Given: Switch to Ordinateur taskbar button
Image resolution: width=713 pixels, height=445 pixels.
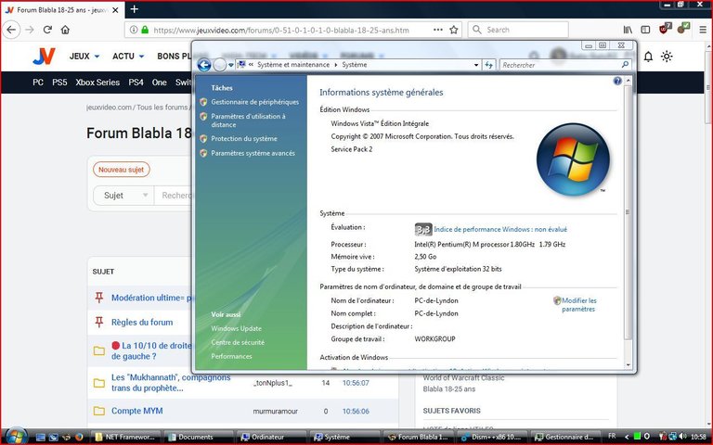Looking at the screenshot, I should (x=271, y=437).
